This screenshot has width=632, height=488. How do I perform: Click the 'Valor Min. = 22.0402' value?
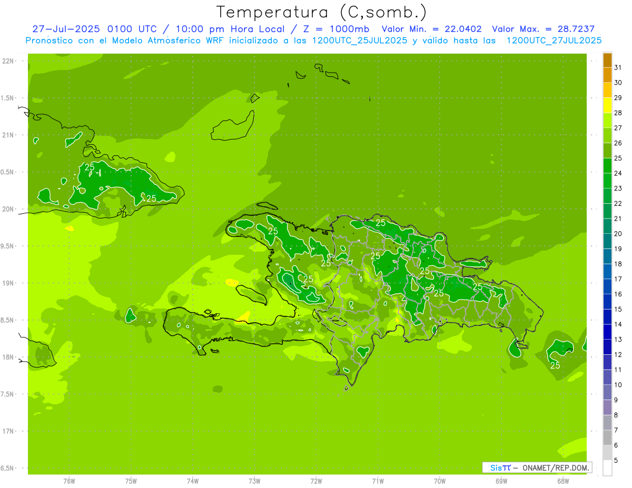click(x=431, y=29)
